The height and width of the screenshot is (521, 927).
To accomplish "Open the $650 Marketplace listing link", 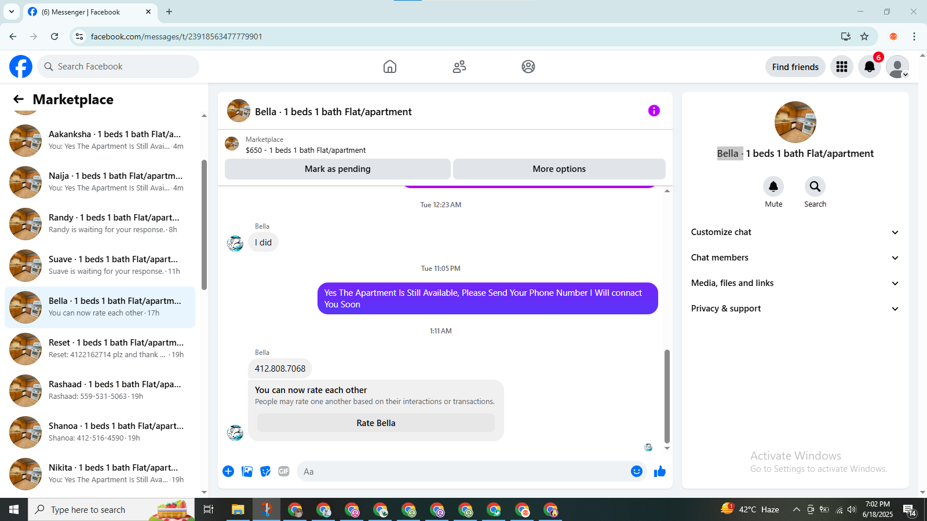I will tap(305, 150).
